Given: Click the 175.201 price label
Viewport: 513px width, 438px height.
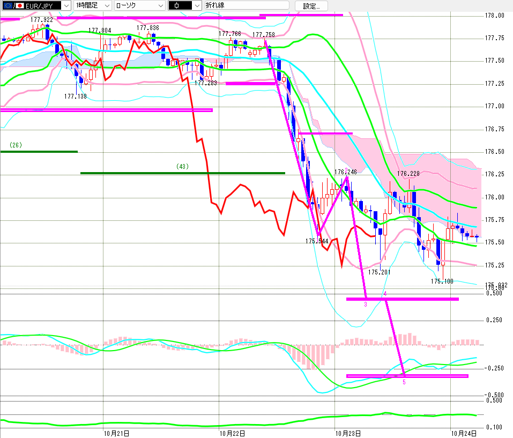Looking at the screenshot, I should [379, 272].
